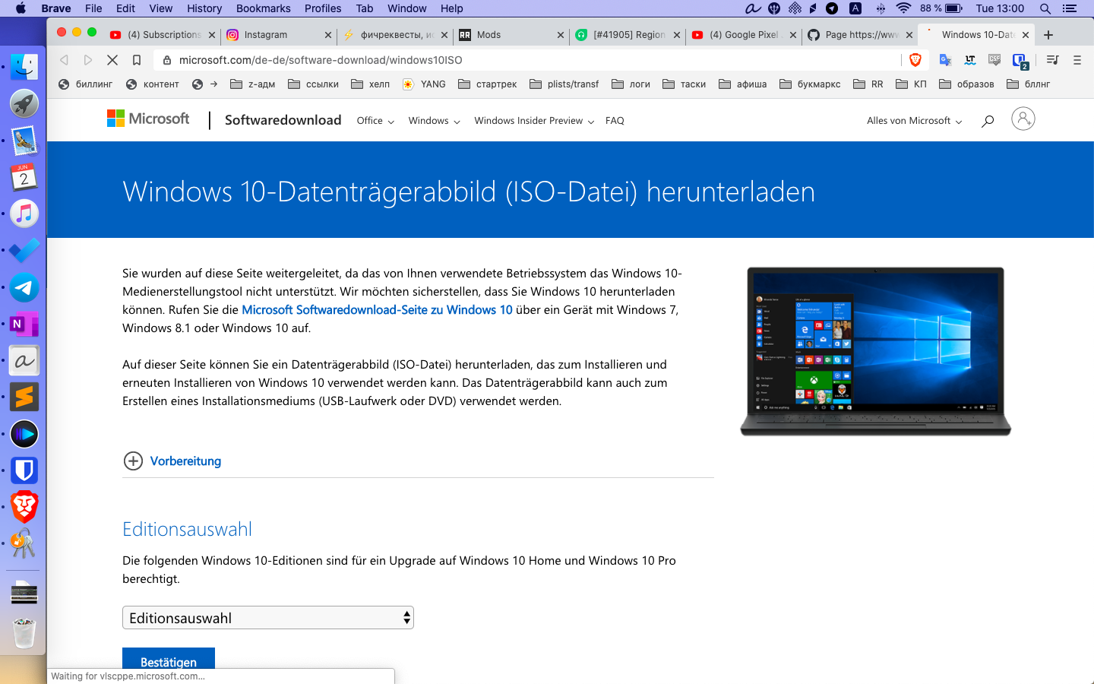Open Music app in the Dock
This screenshot has height=684, width=1094.
24,214
